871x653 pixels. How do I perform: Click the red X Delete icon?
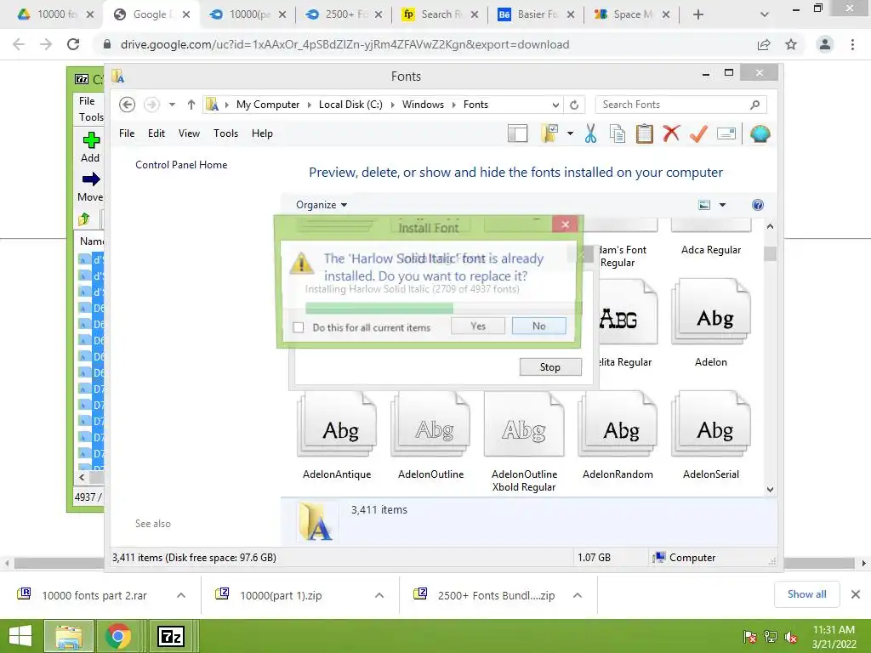[x=671, y=133]
